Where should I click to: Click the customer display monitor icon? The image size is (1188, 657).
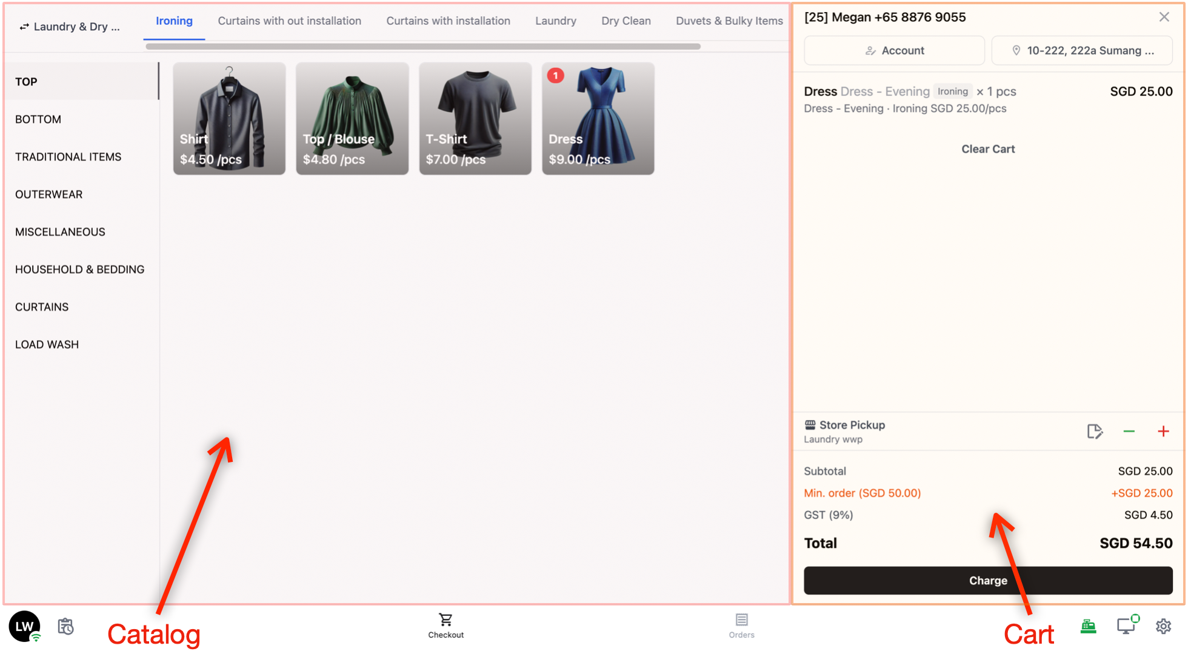click(1127, 625)
